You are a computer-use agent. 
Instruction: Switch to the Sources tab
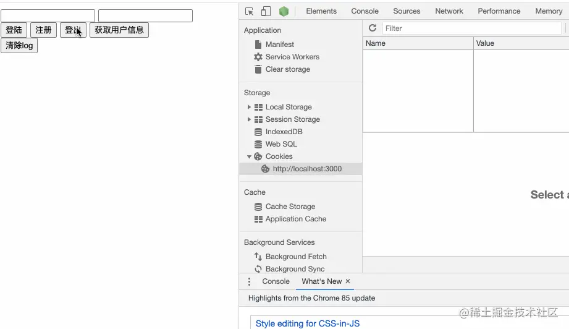tap(407, 11)
